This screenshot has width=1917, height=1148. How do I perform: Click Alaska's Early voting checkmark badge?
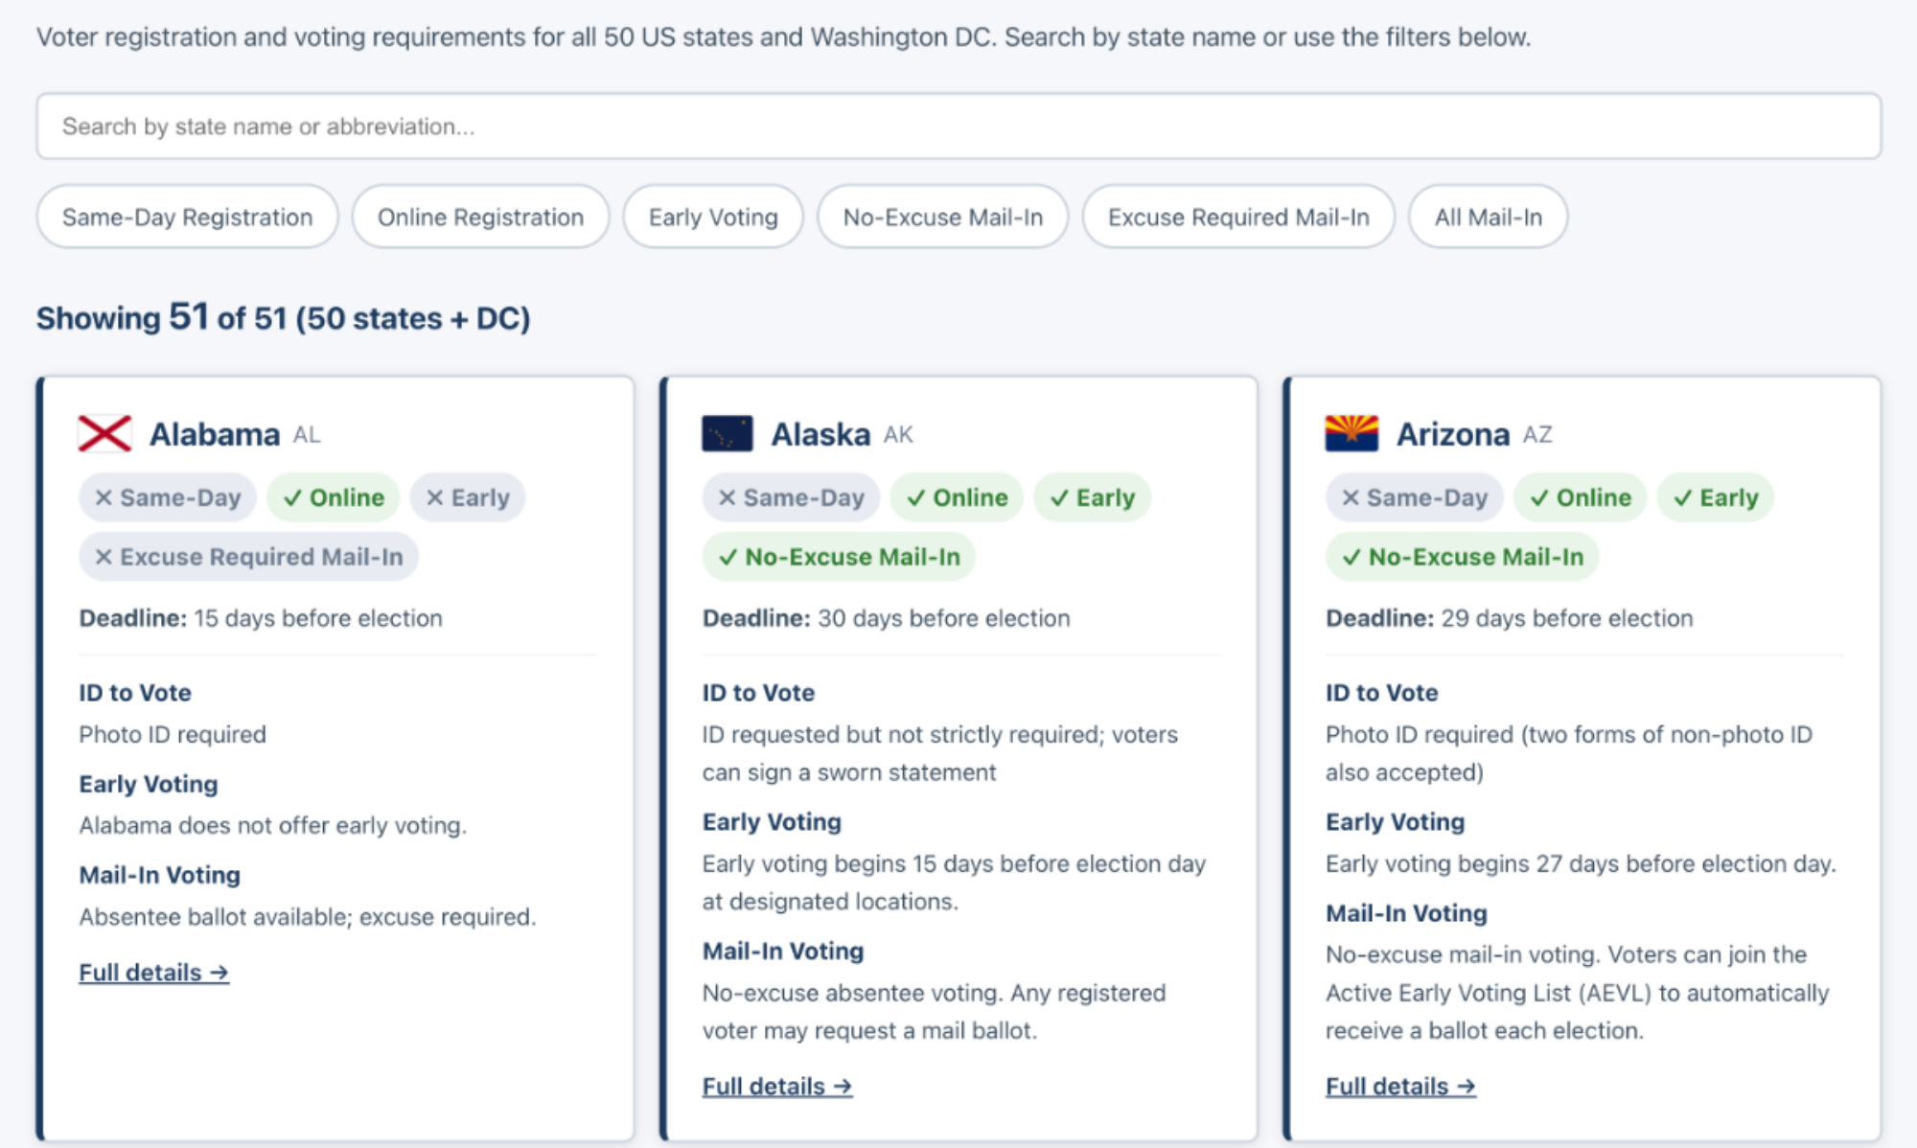pyautogui.click(x=1092, y=497)
